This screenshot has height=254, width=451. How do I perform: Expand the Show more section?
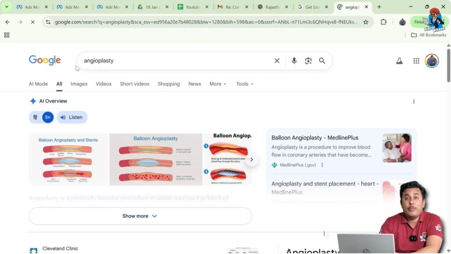[x=140, y=216]
